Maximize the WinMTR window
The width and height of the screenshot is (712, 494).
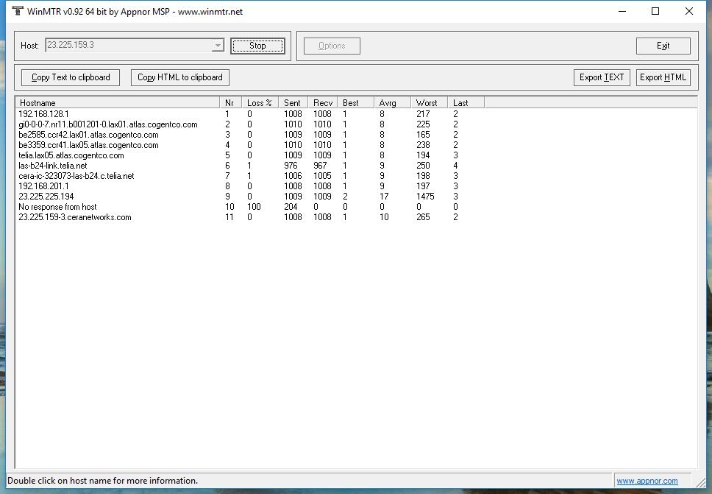click(655, 11)
